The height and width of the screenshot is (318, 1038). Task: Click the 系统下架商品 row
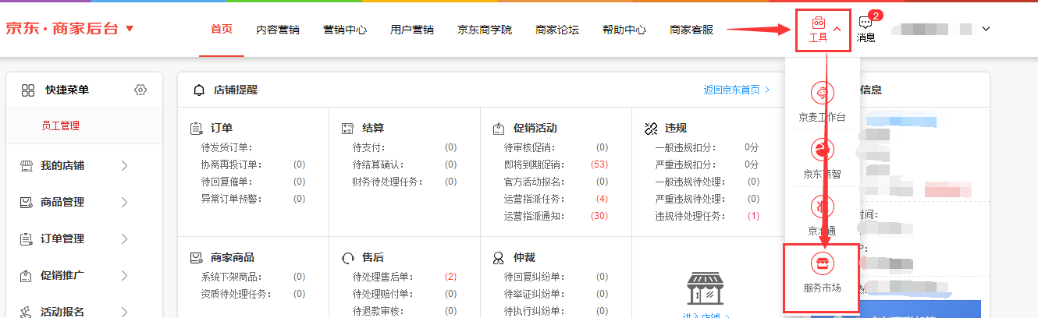253,277
